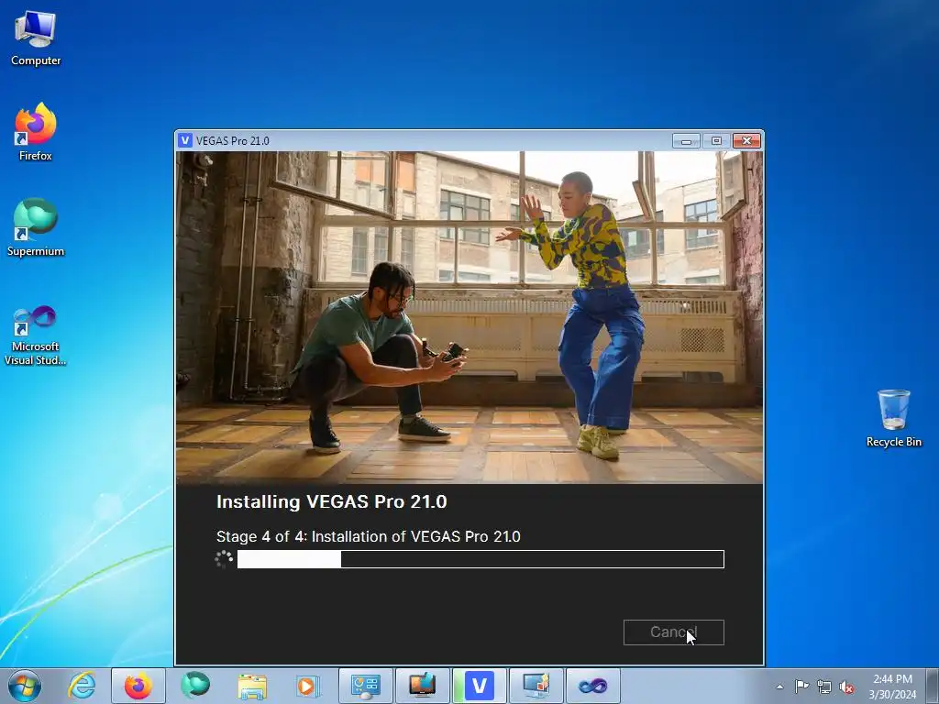Click the Cancel button in VEGAS installer

tap(673, 632)
